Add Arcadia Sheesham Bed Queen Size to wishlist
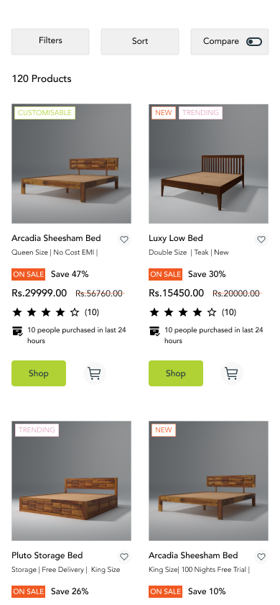This screenshot has width=280, height=605. pyautogui.click(x=124, y=240)
